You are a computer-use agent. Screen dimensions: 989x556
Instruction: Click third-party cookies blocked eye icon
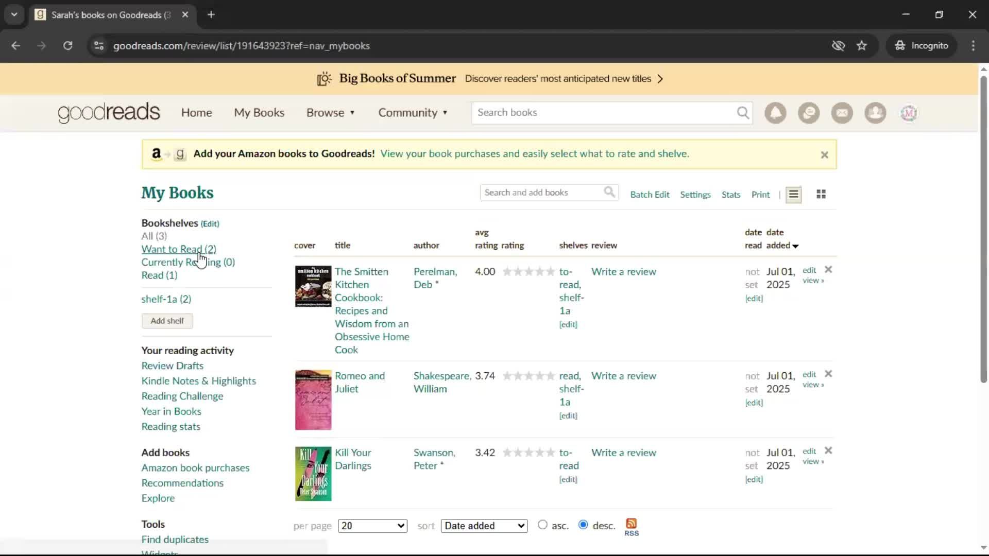click(x=838, y=46)
